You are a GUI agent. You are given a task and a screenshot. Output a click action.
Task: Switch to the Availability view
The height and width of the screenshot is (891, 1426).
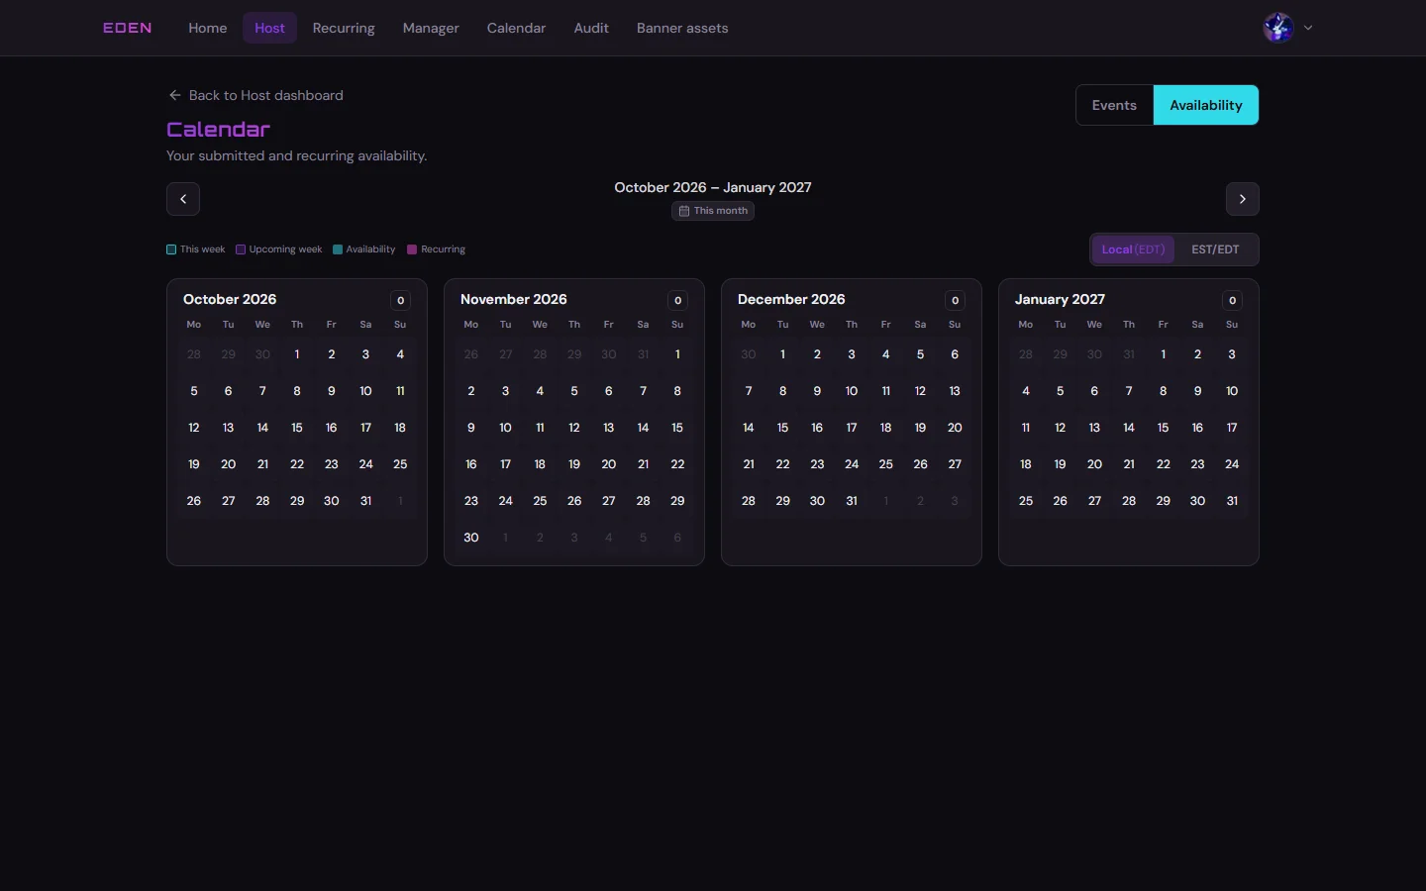(x=1206, y=105)
